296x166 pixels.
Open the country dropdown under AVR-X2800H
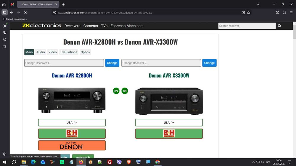tap(72, 123)
